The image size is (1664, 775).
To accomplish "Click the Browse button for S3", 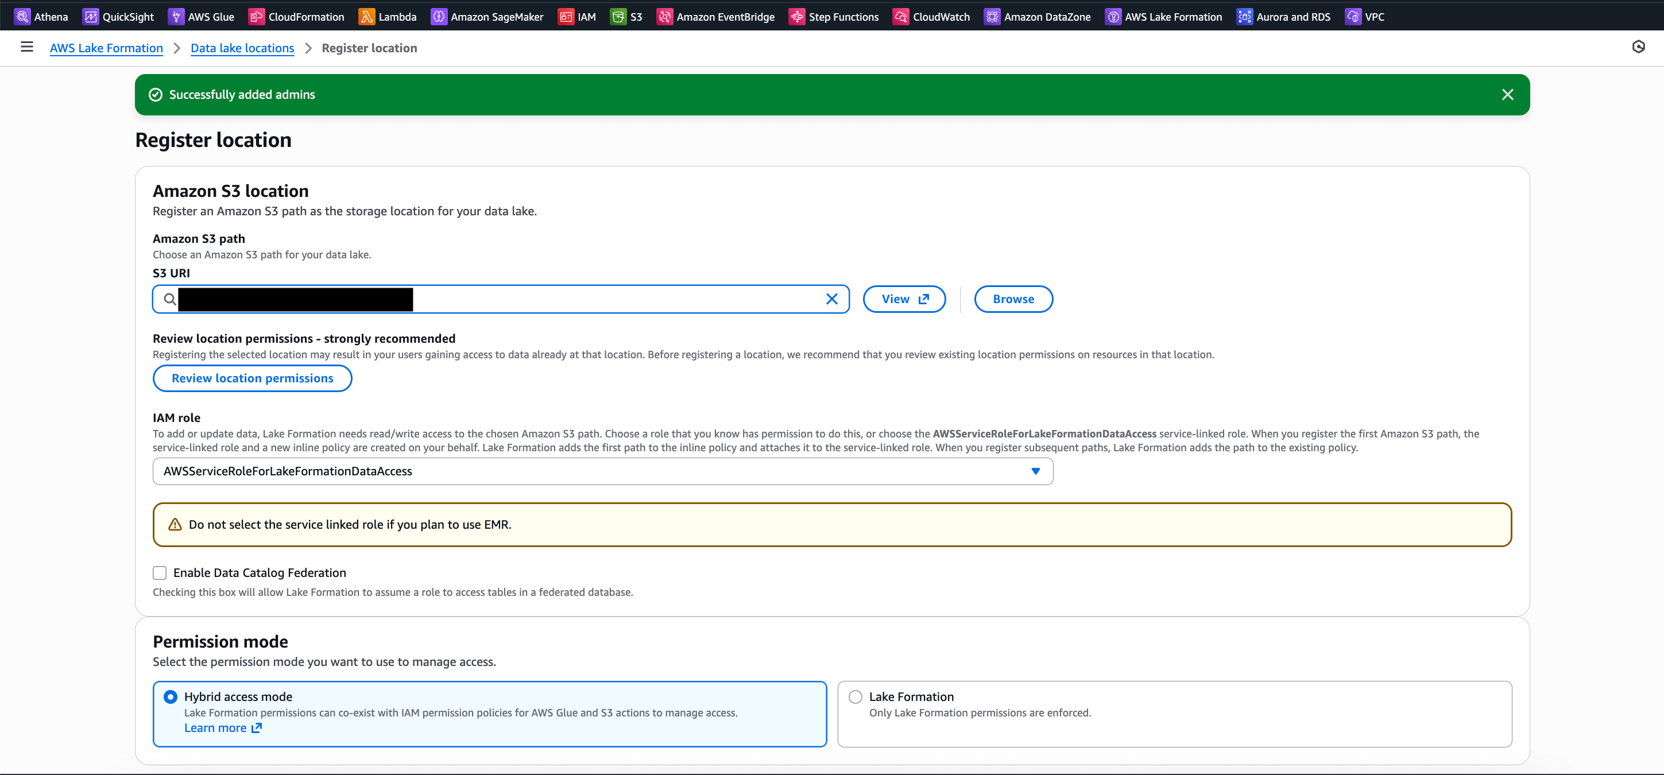I will [1013, 299].
